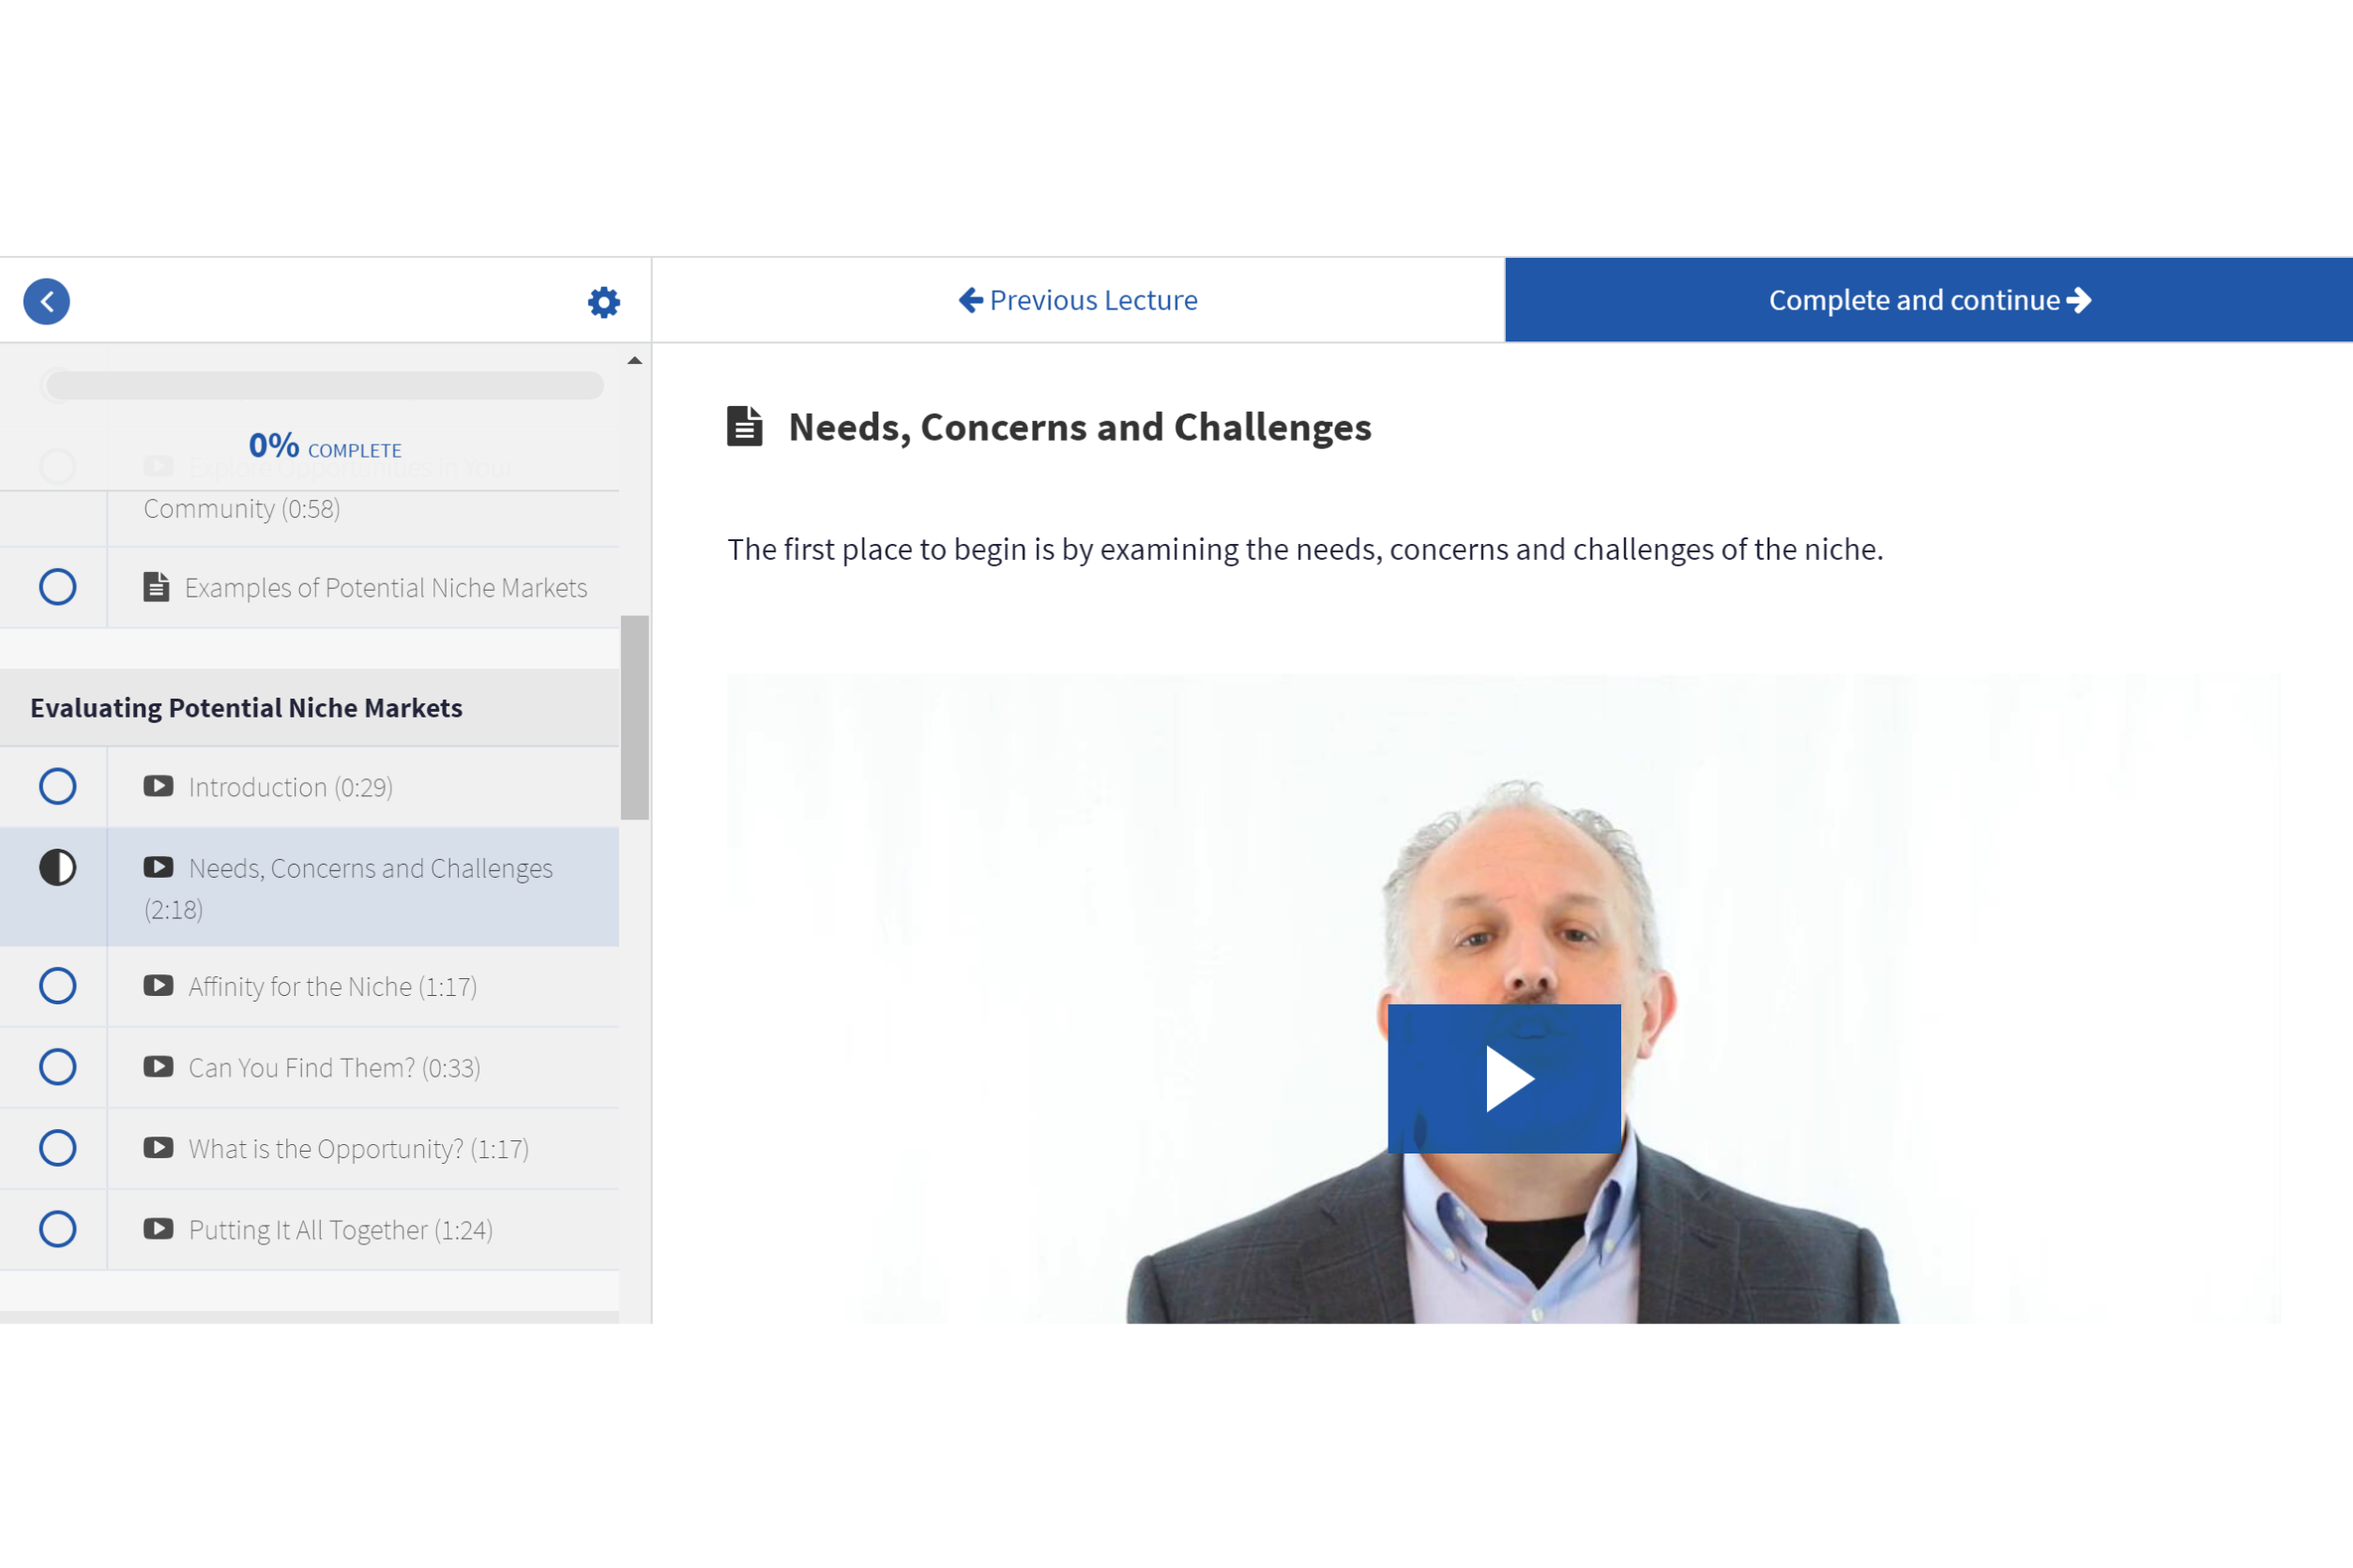Click the video icon for Needs, Concerns and Challenges
Image resolution: width=2353 pixels, height=1568 pixels.
pyautogui.click(x=158, y=867)
